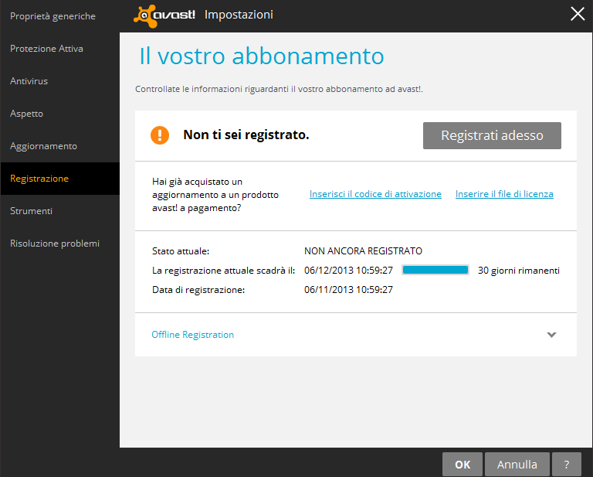Image resolution: width=593 pixels, height=477 pixels.
Task: Select the Antivirus sidebar item
Action: tap(29, 81)
